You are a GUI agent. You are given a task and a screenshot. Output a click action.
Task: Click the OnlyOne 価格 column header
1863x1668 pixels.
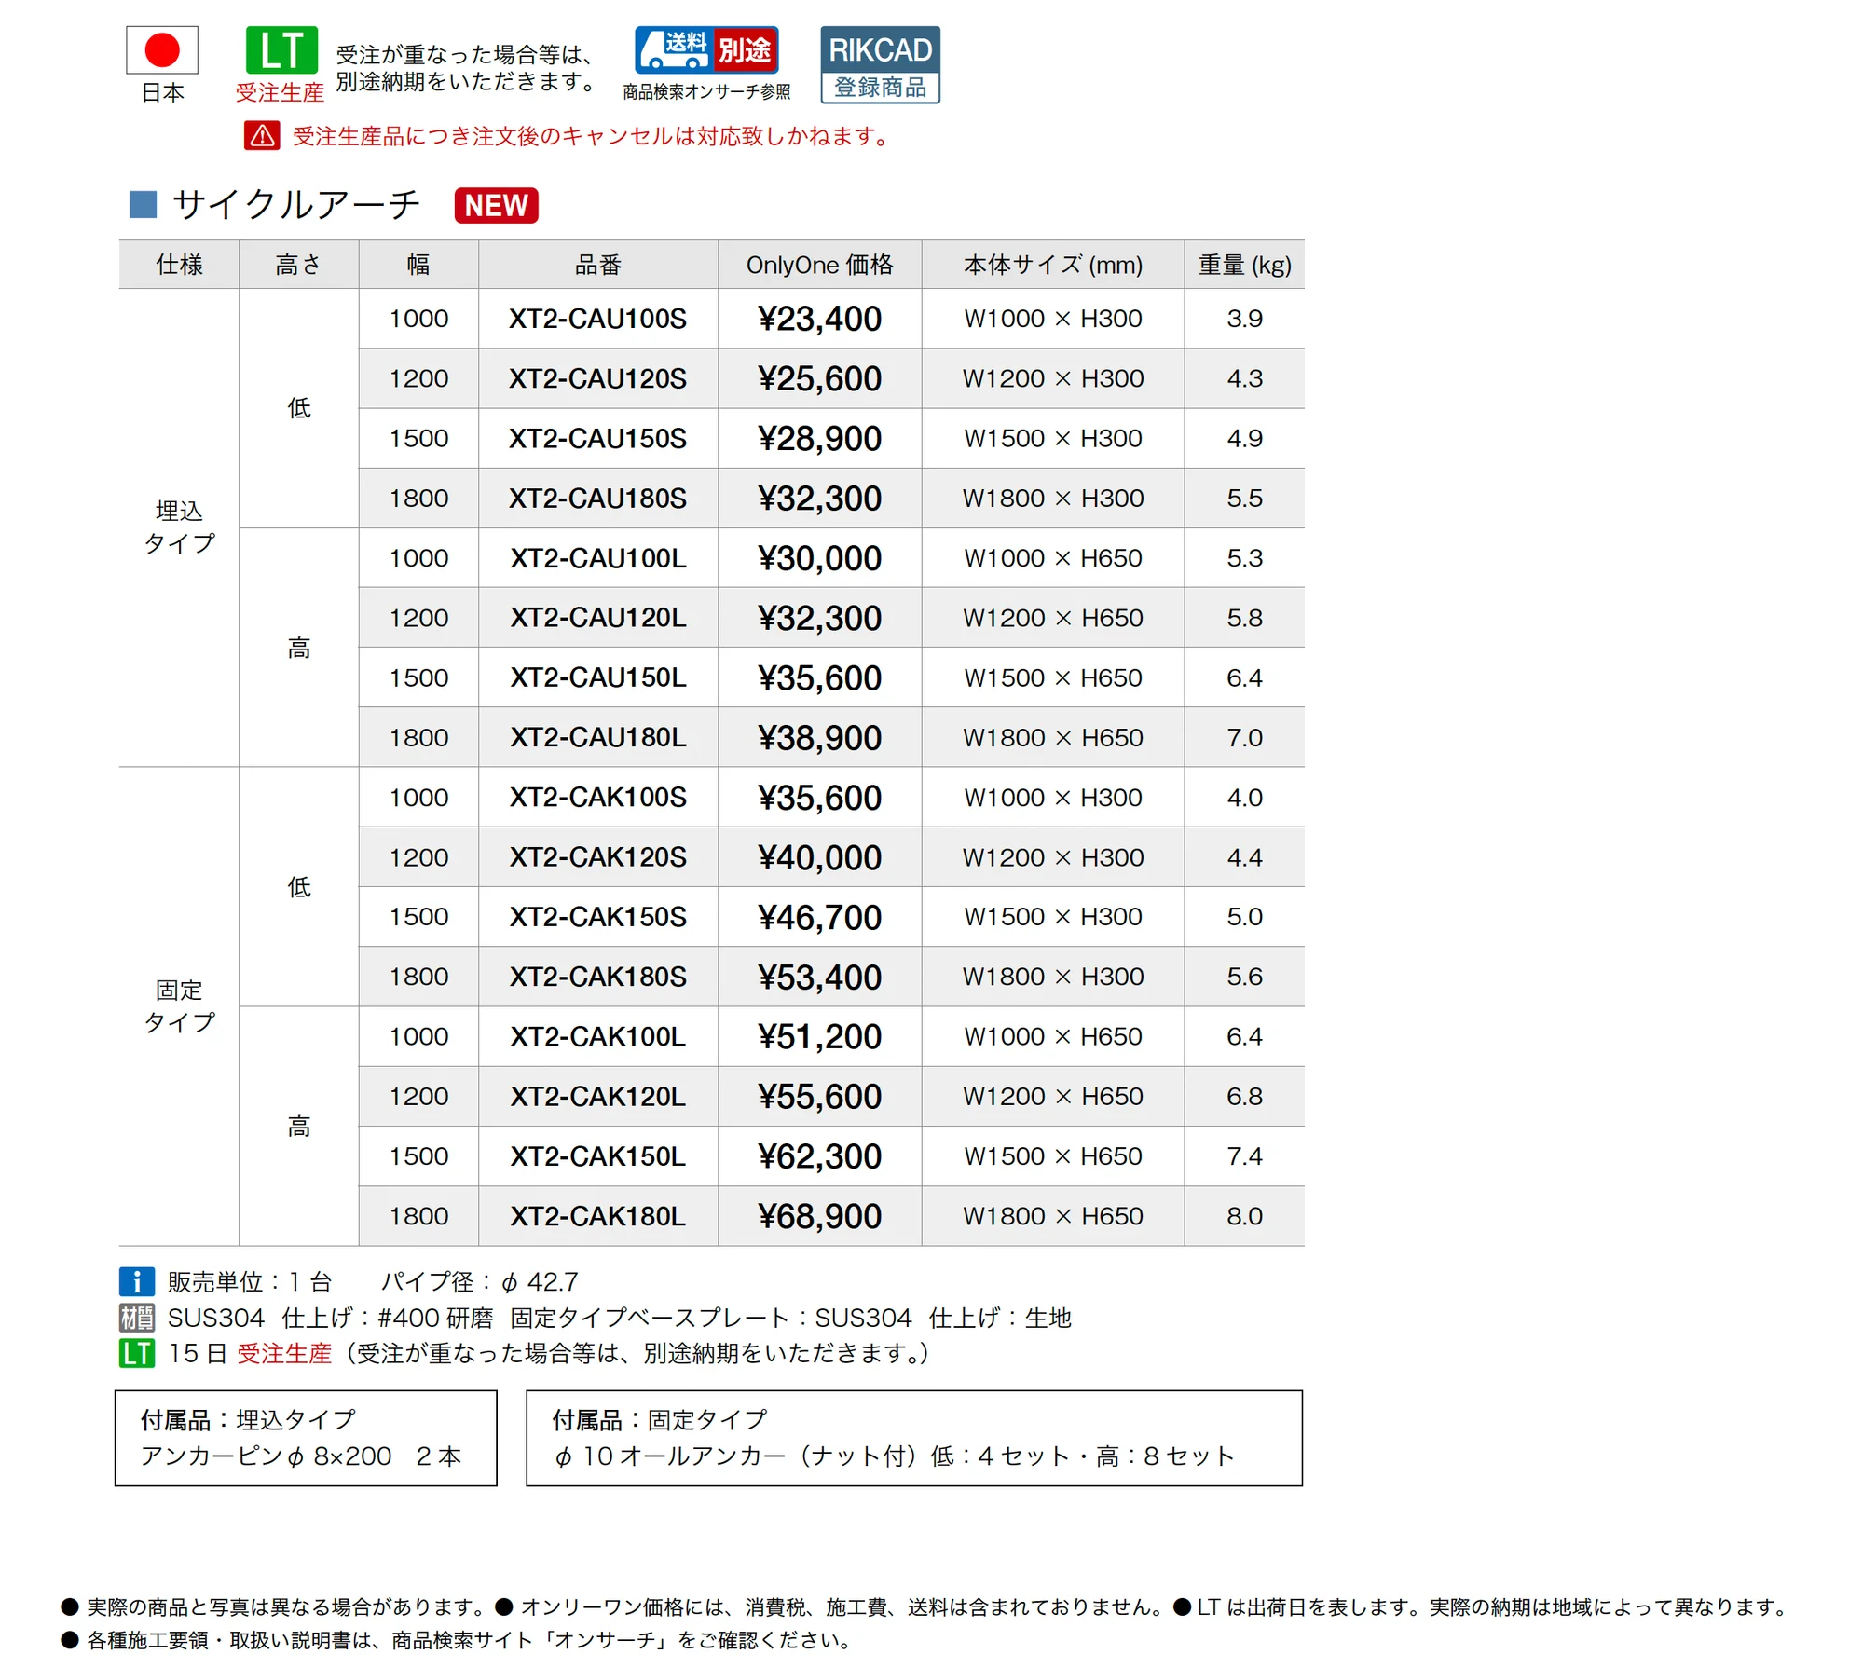[819, 265]
